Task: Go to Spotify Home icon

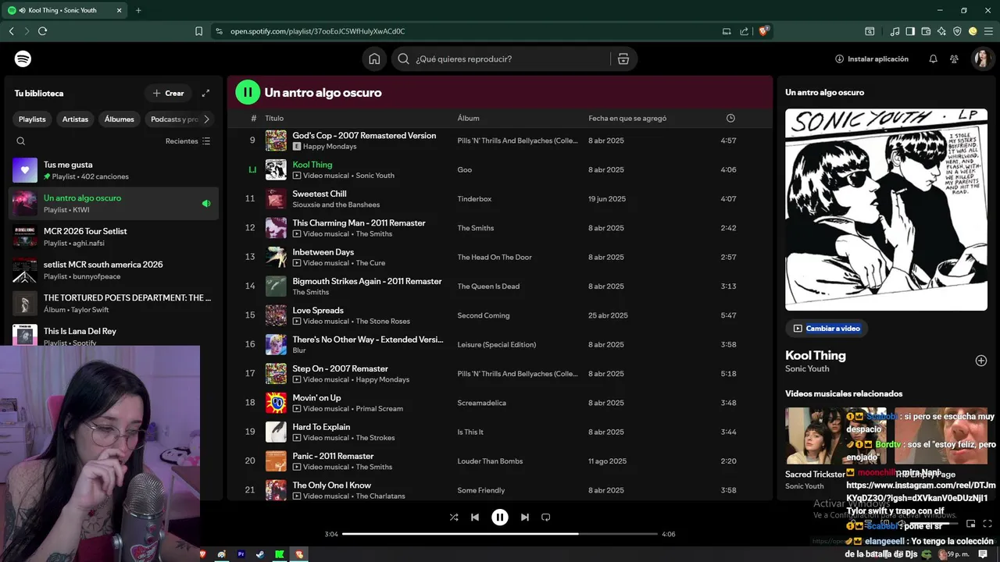Action: click(374, 59)
